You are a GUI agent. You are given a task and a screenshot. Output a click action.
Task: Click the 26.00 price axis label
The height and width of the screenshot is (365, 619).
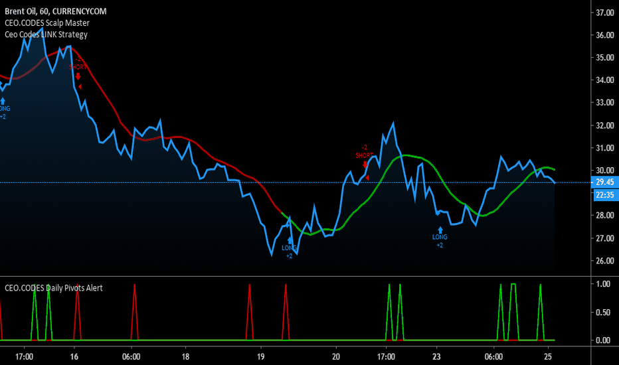(605, 261)
